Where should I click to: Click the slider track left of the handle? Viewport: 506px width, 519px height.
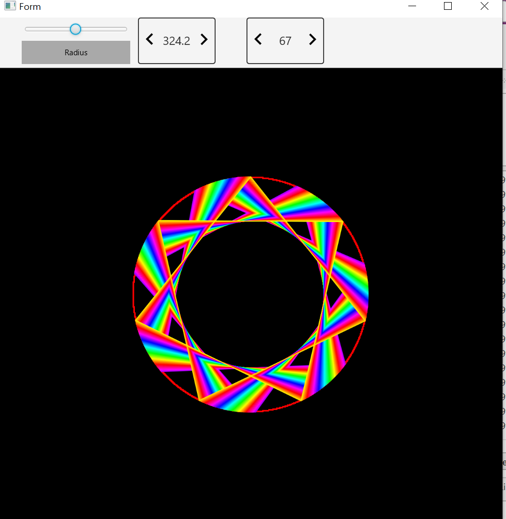(x=47, y=29)
